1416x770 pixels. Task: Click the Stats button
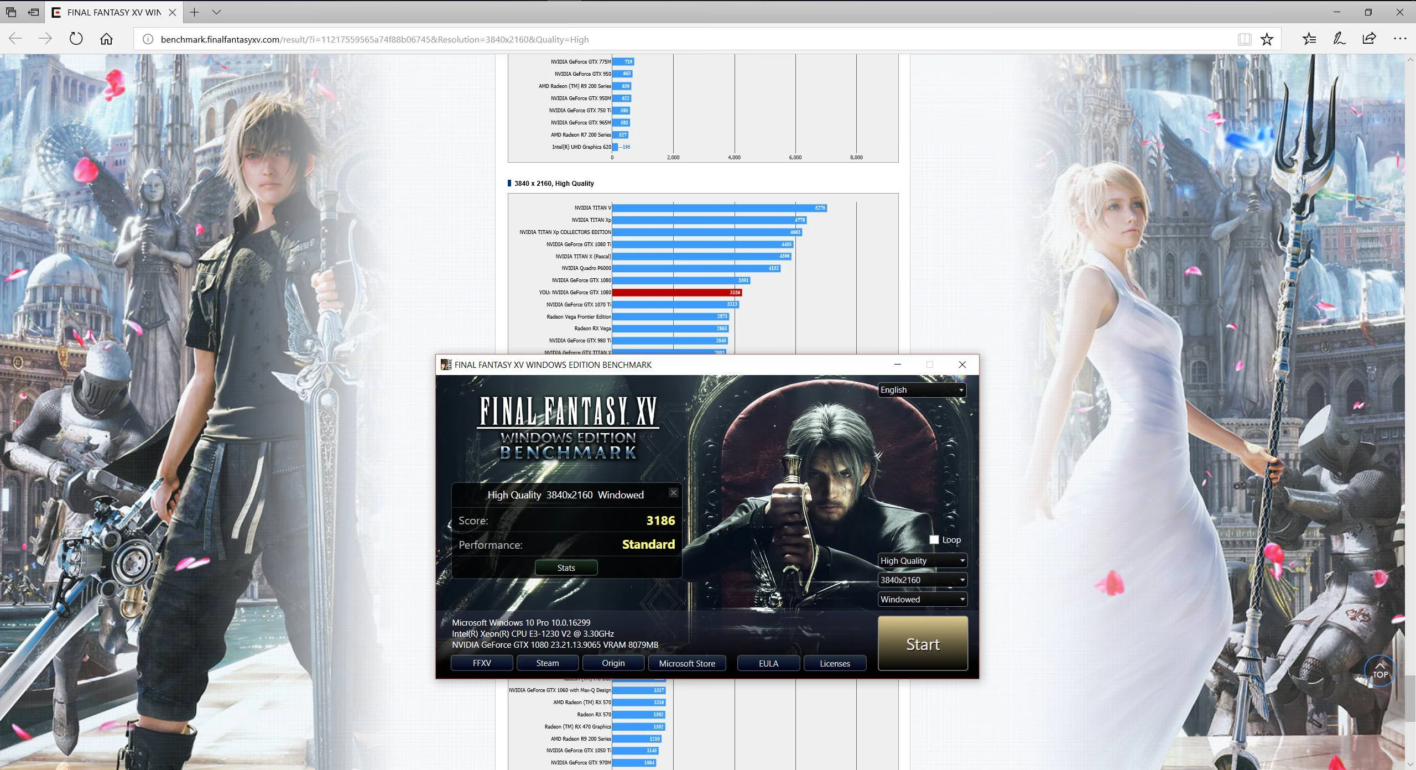click(566, 568)
